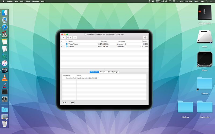Open the yellow Notes app in dock

5,42
